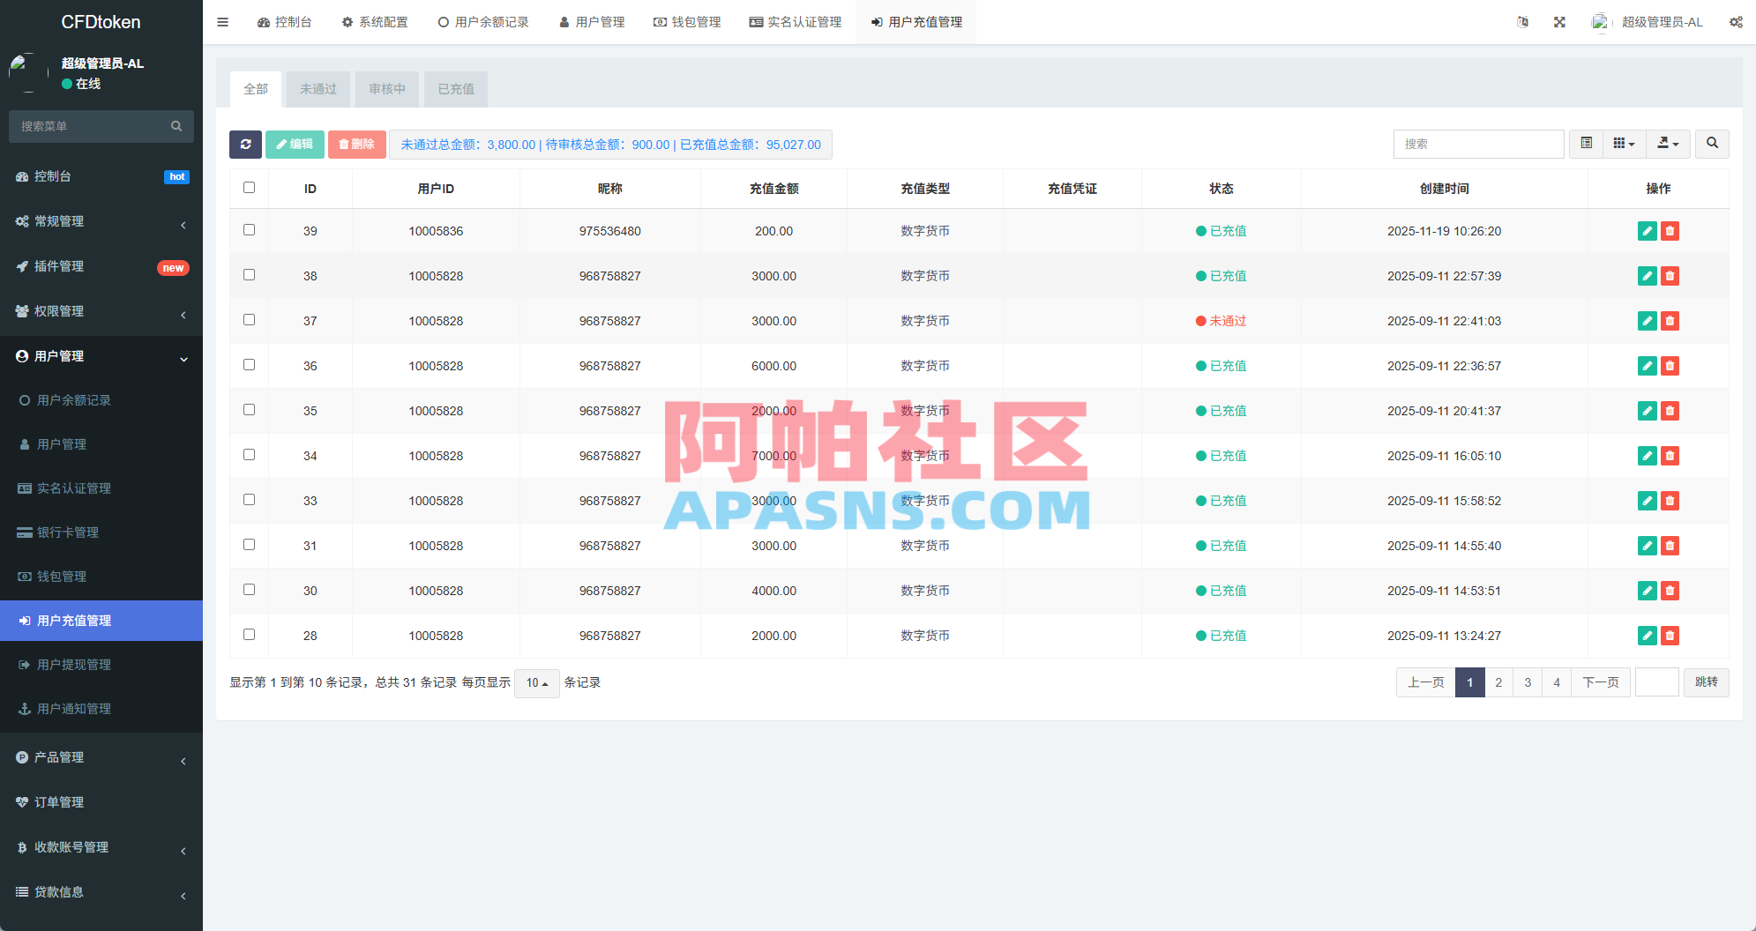Open the page size 10 dropdown

(536, 683)
